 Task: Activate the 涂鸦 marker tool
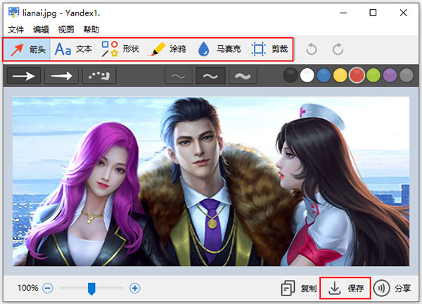click(x=167, y=49)
